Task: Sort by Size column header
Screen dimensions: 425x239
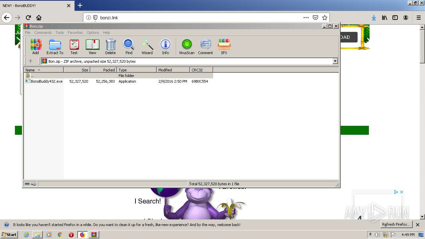Action: click(77, 70)
